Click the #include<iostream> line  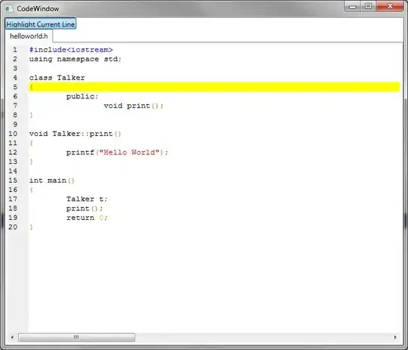click(71, 50)
